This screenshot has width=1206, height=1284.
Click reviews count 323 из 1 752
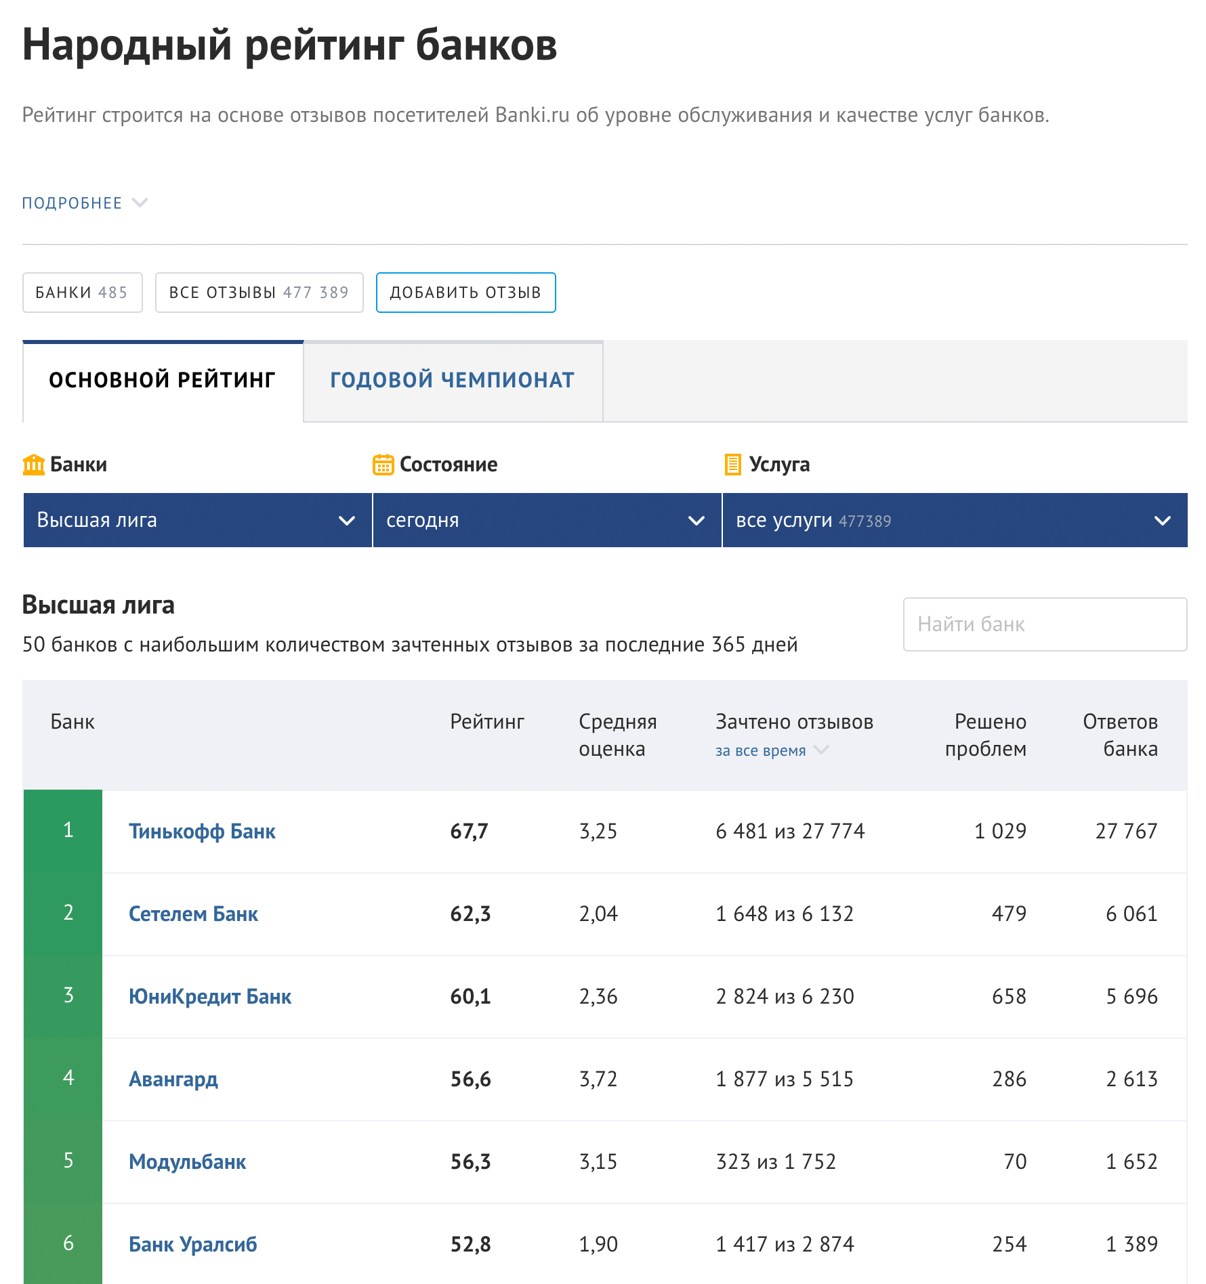[776, 1161]
